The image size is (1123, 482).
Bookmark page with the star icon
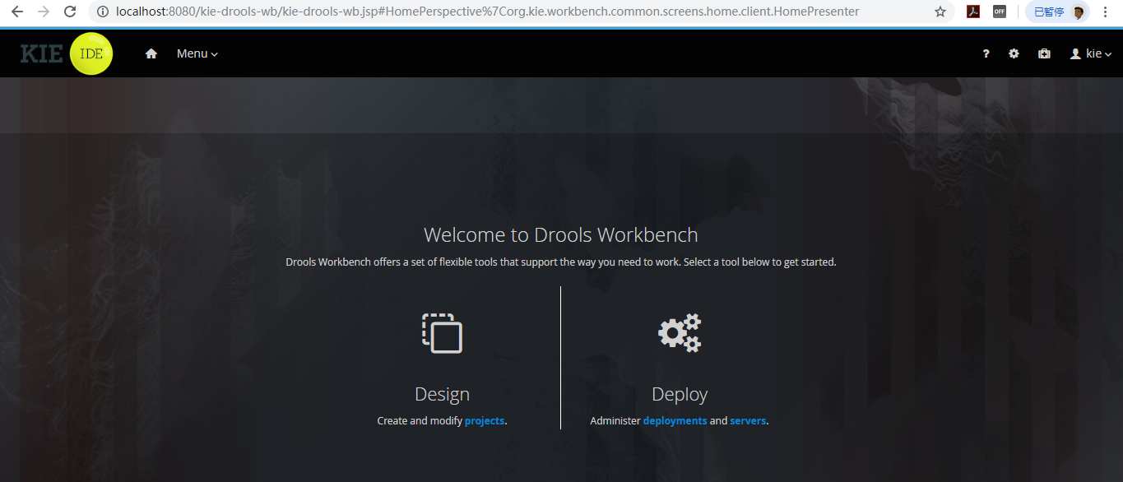[x=940, y=12]
